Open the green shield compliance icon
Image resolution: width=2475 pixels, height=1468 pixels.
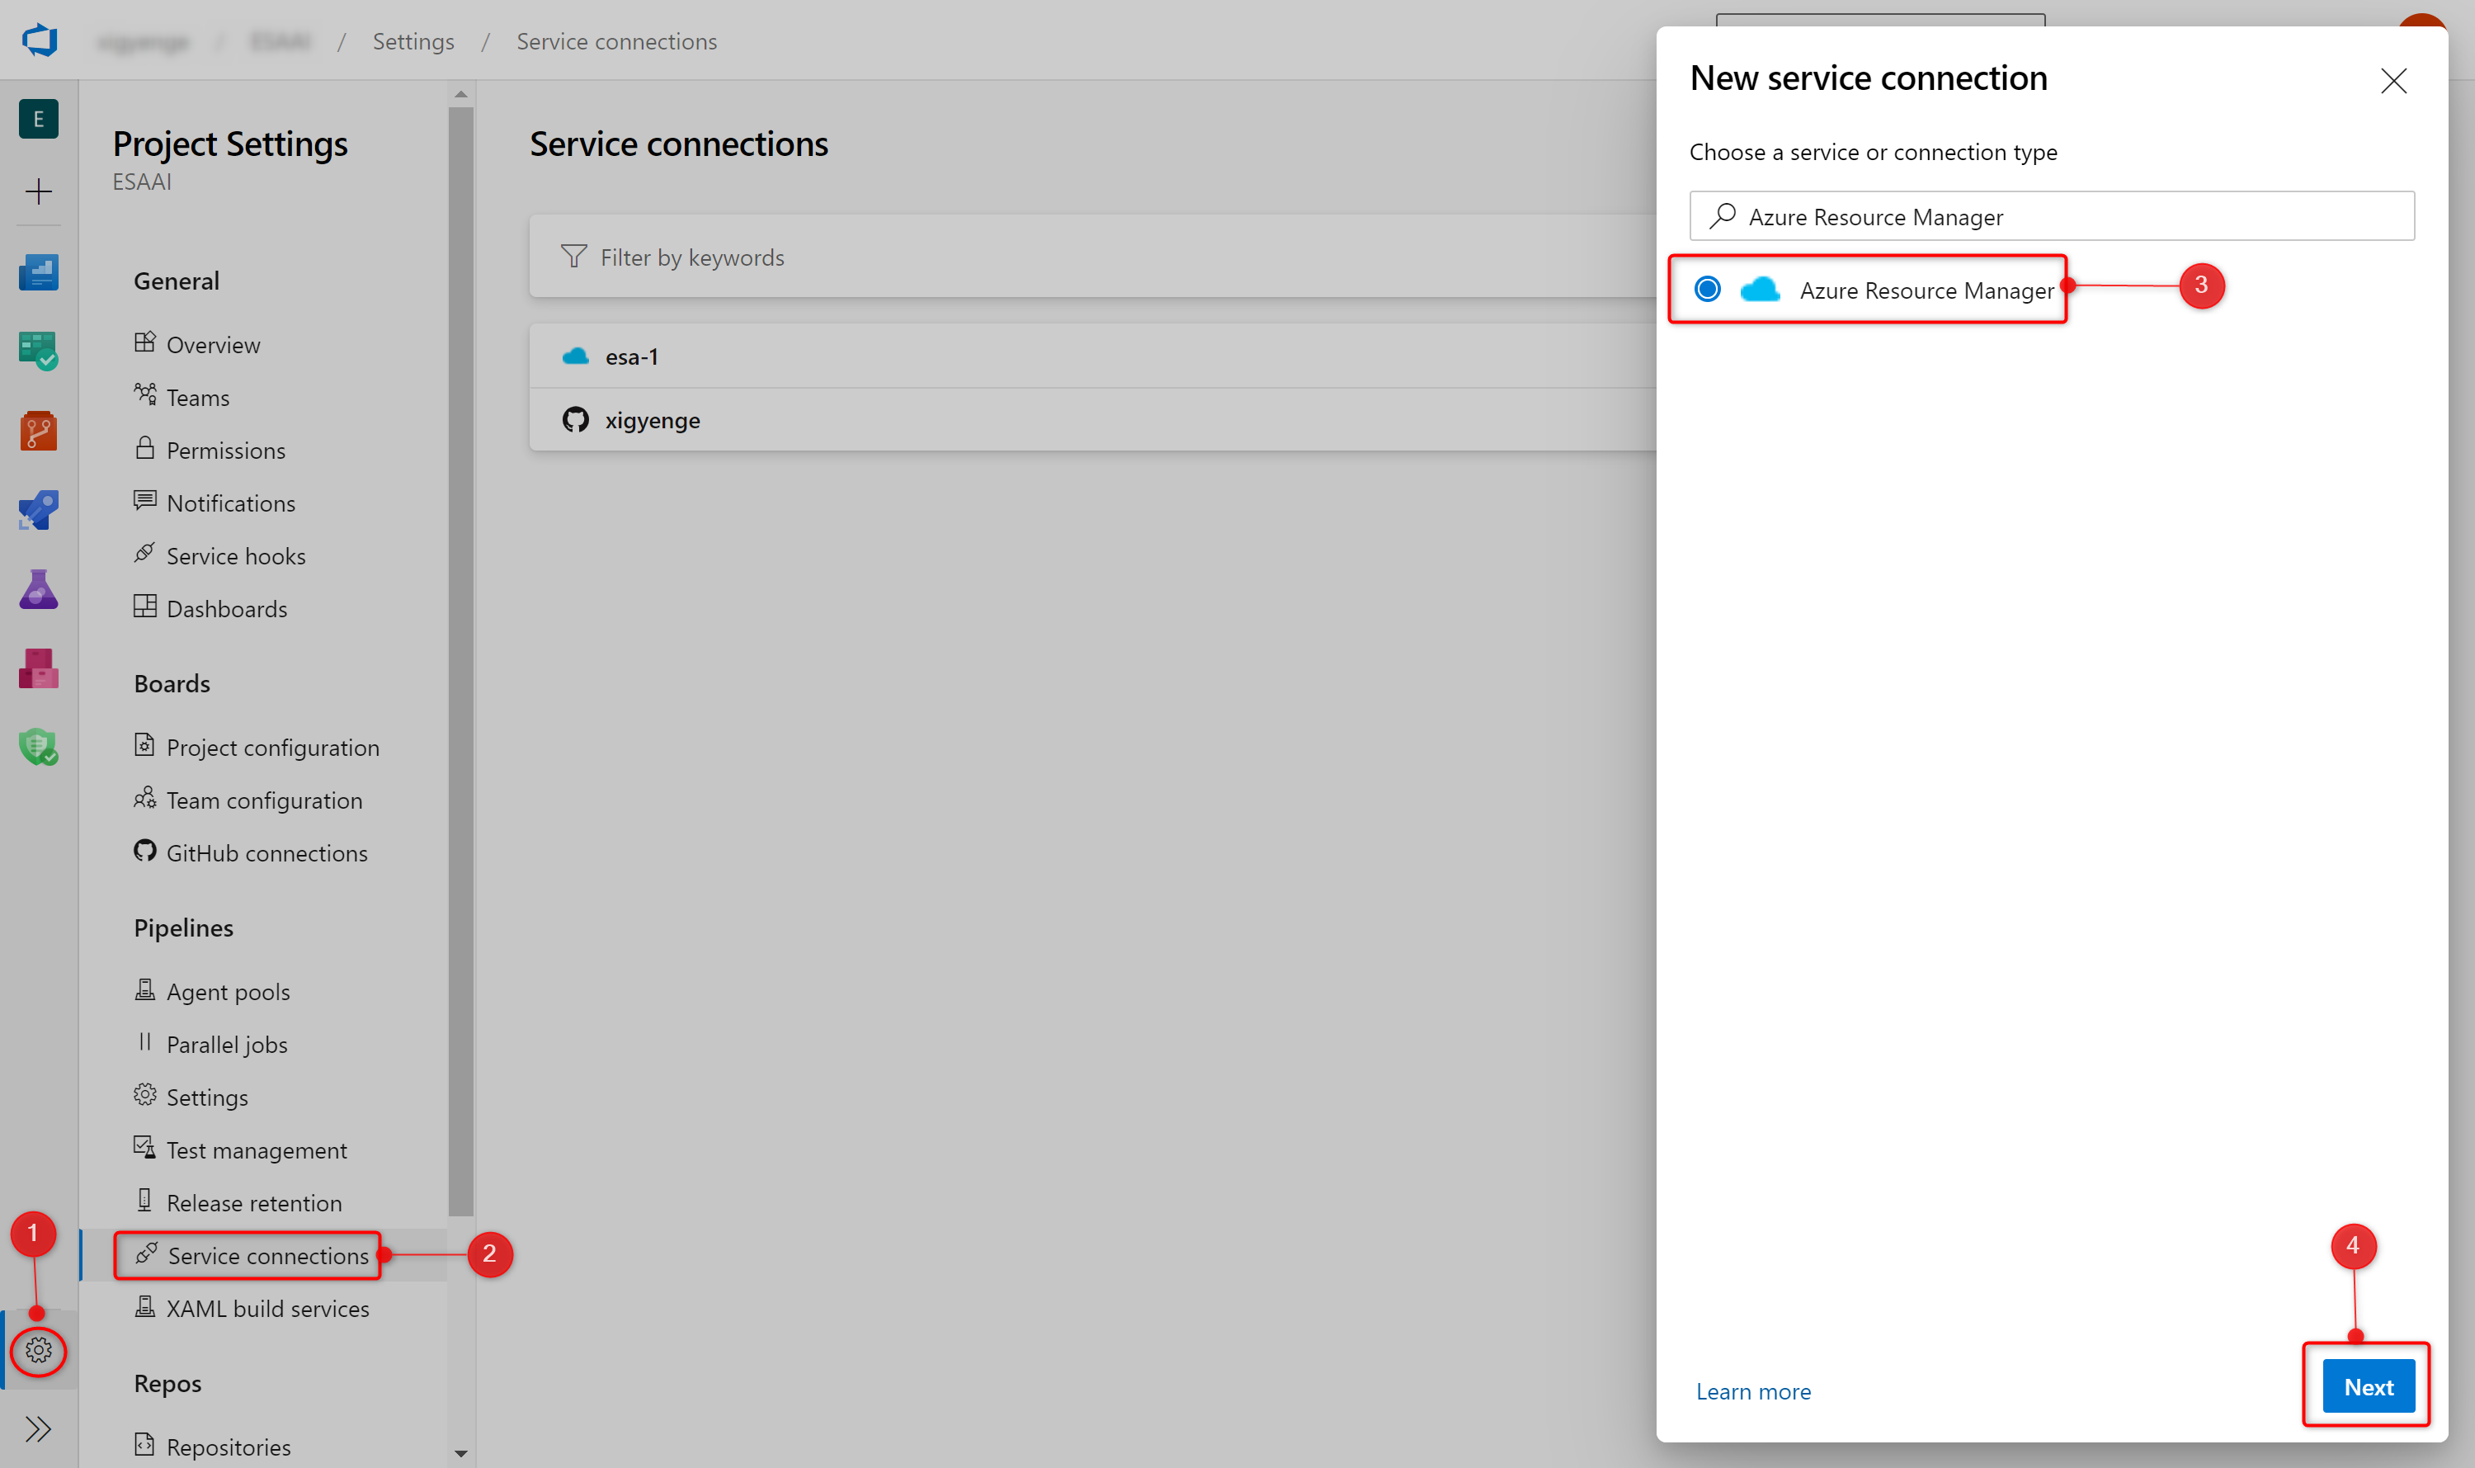tap(39, 747)
